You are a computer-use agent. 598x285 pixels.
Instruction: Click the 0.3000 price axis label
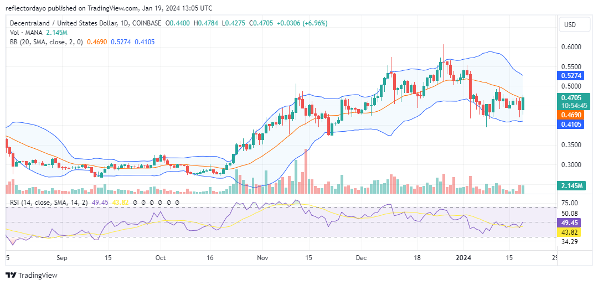[x=571, y=164]
